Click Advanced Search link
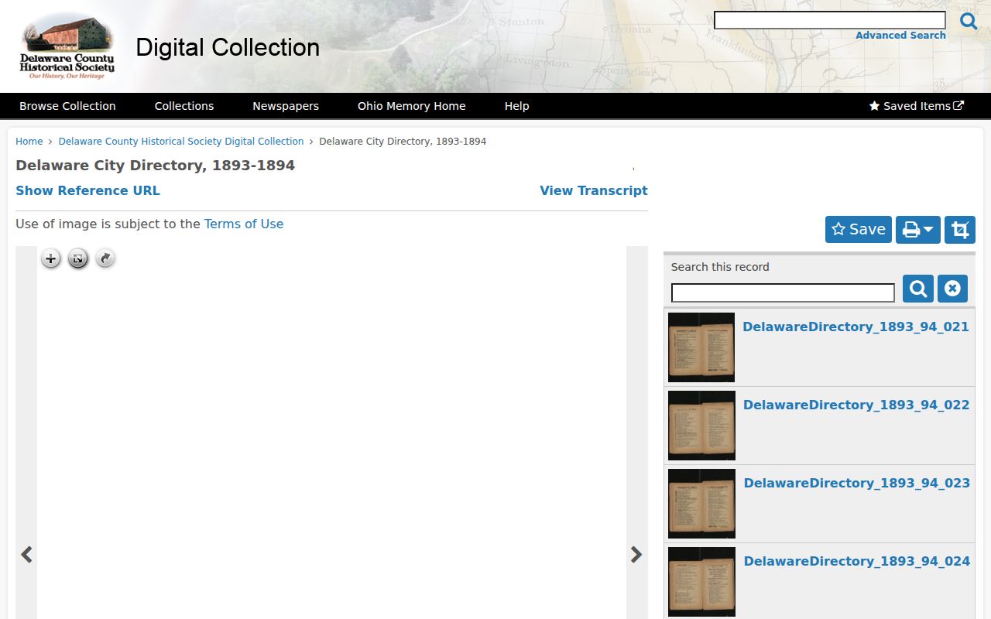This screenshot has height=619, width=991. pos(900,36)
